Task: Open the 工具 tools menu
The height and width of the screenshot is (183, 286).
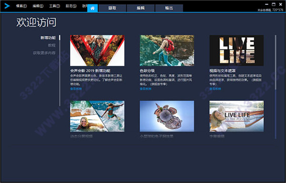Action: tap(54, 6)
